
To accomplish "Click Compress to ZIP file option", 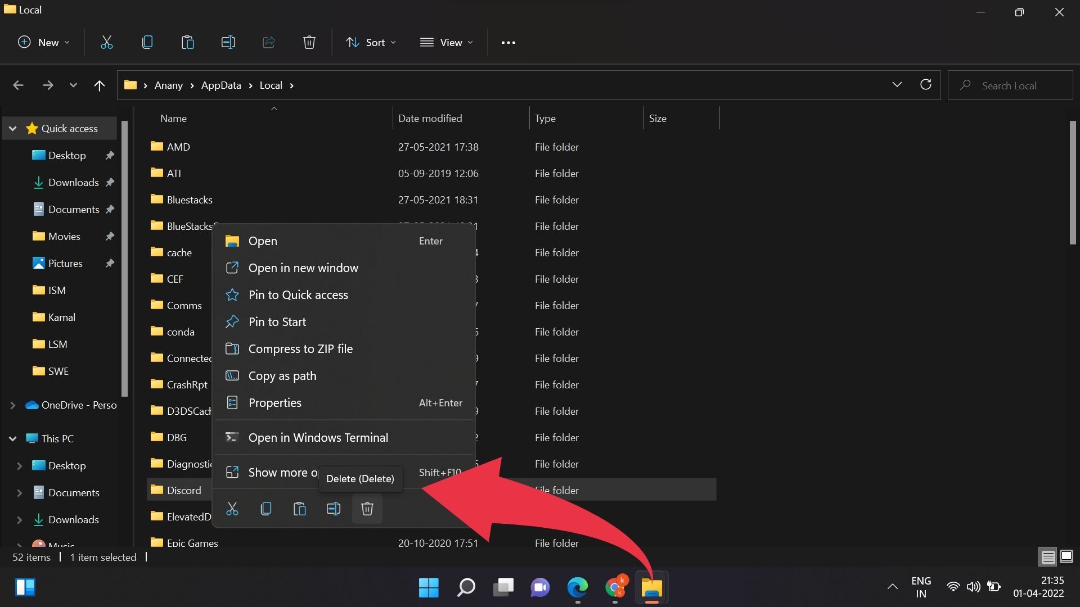I will tap(301, 347).
